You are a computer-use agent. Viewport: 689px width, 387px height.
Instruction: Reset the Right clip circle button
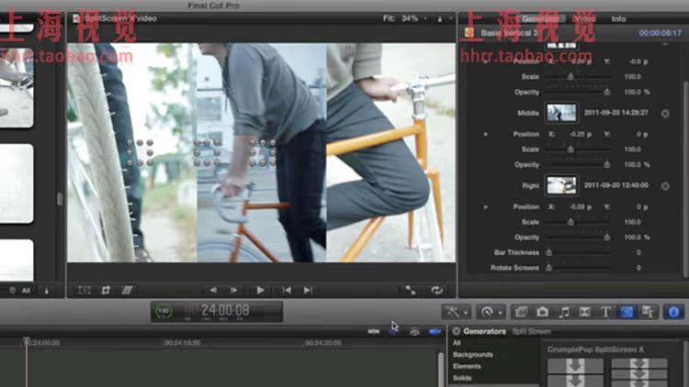pyautogui.click(x=665, y=186)
